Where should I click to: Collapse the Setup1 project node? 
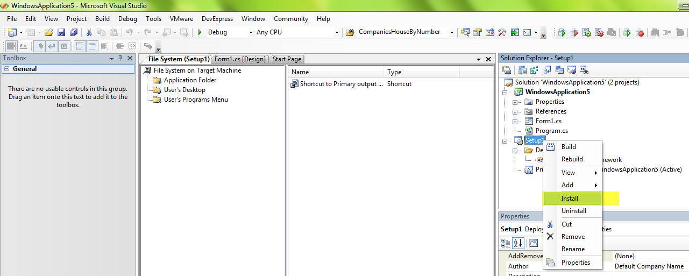[506, 140]
